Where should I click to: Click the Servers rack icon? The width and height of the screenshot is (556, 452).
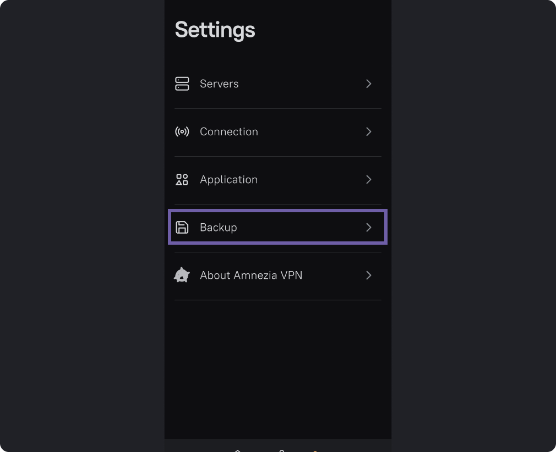(x=182, y=84)
